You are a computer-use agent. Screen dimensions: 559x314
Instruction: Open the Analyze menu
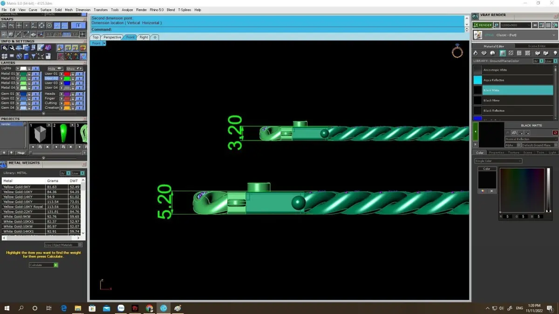tap(127, 10)
